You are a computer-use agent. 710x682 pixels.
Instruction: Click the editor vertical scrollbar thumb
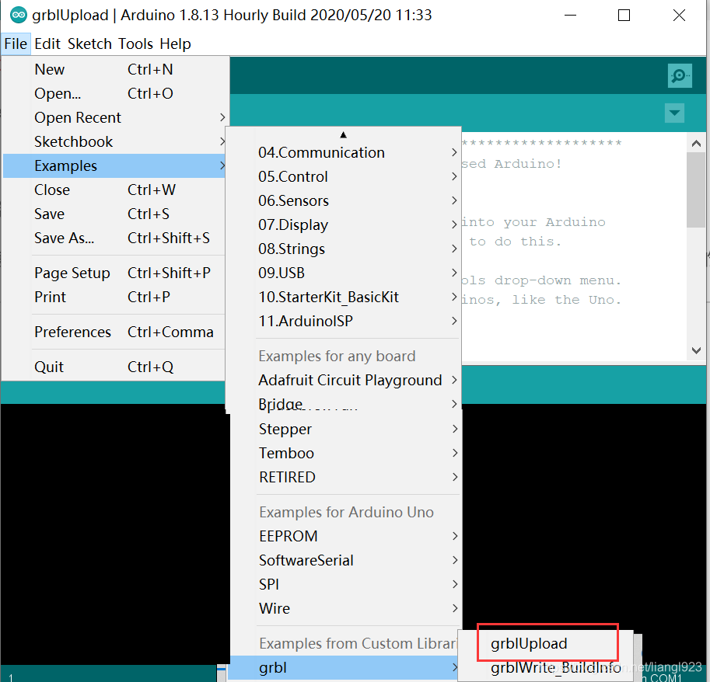(696, 190)
